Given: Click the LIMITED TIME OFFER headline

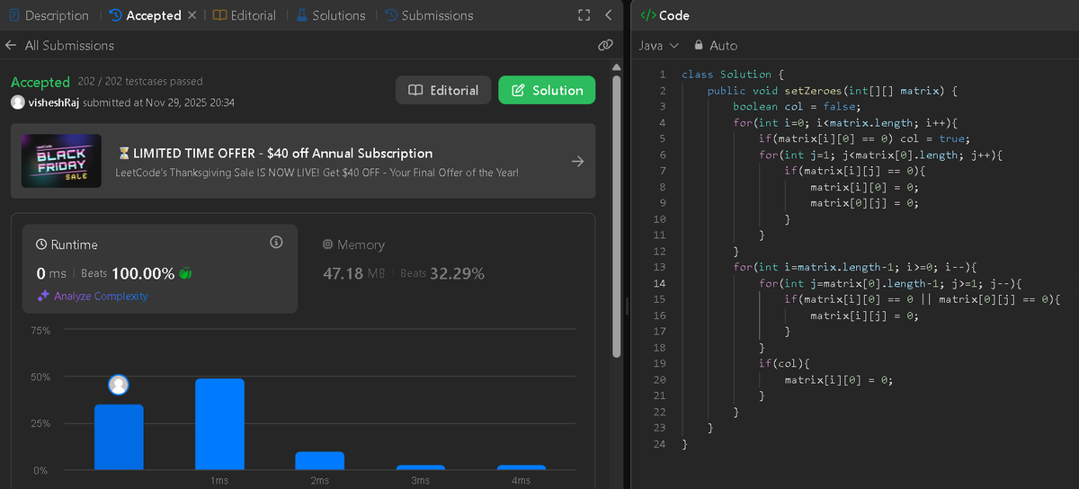Looking at the screenshot, I should click(x=282, y=154).
